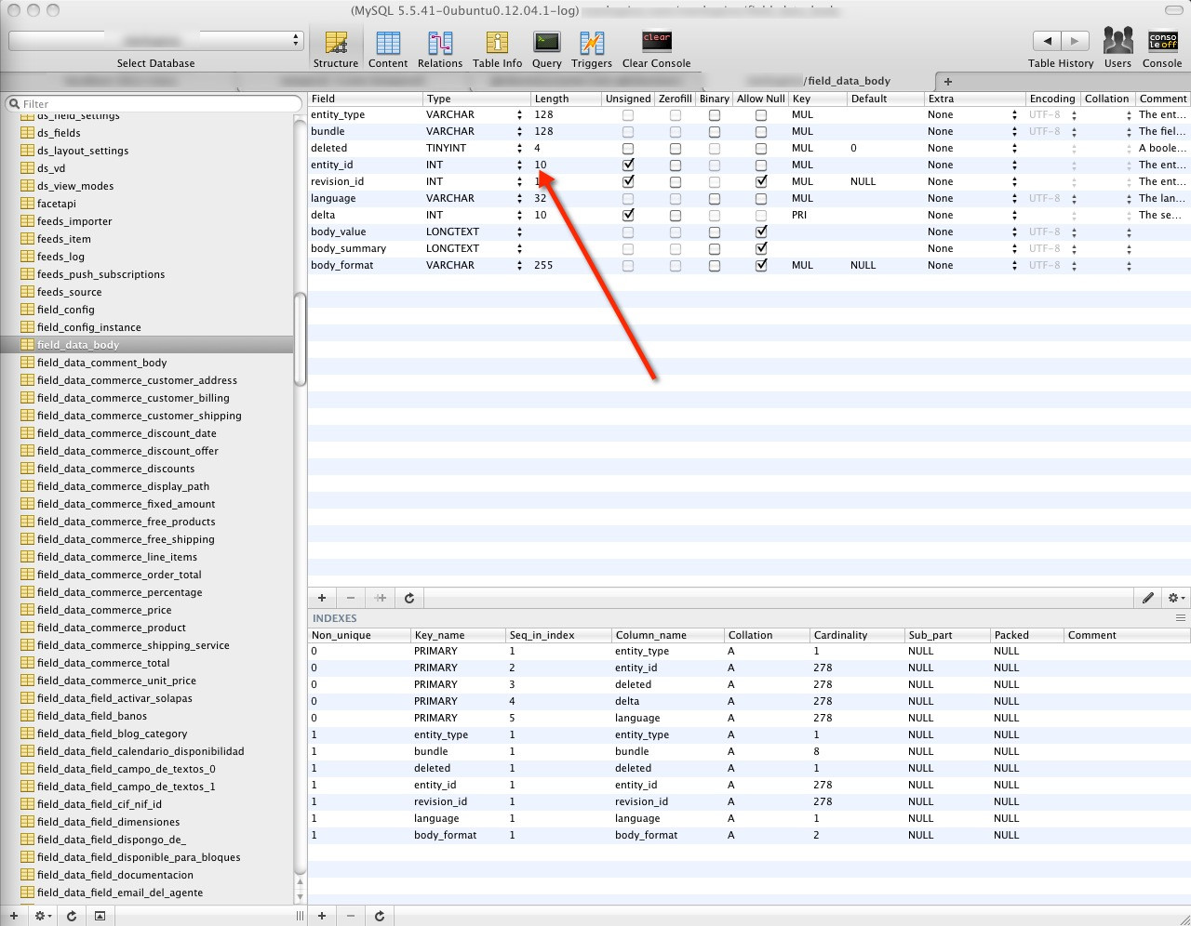Open the Triggers view
Image resolution: width=1191 pixels, height=926 pixels.
592,49
